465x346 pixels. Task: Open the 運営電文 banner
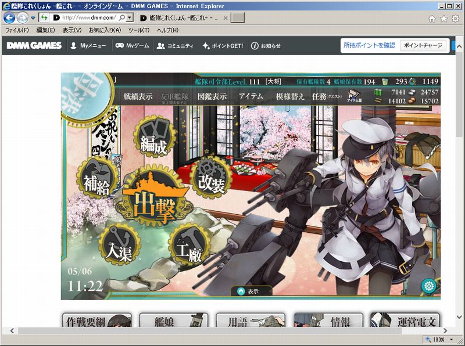click(x=405, y=320)
